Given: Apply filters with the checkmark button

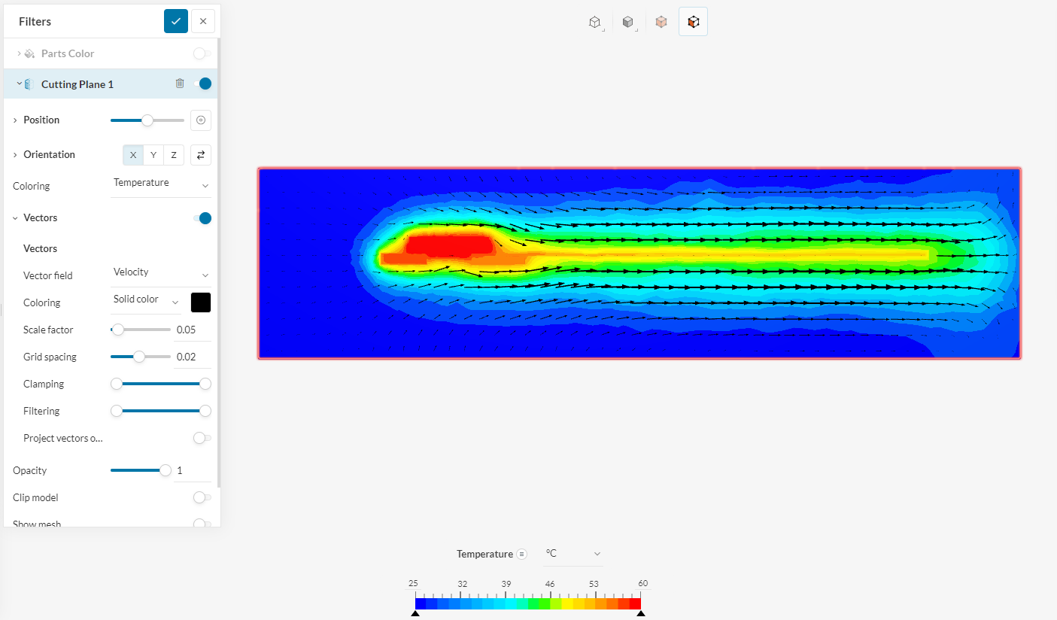Looking at the screenshot, I should (176, 21).
